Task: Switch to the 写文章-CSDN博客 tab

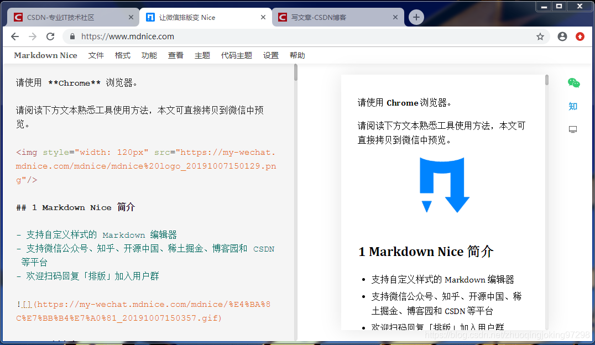Action: click(x=326, y=17)
